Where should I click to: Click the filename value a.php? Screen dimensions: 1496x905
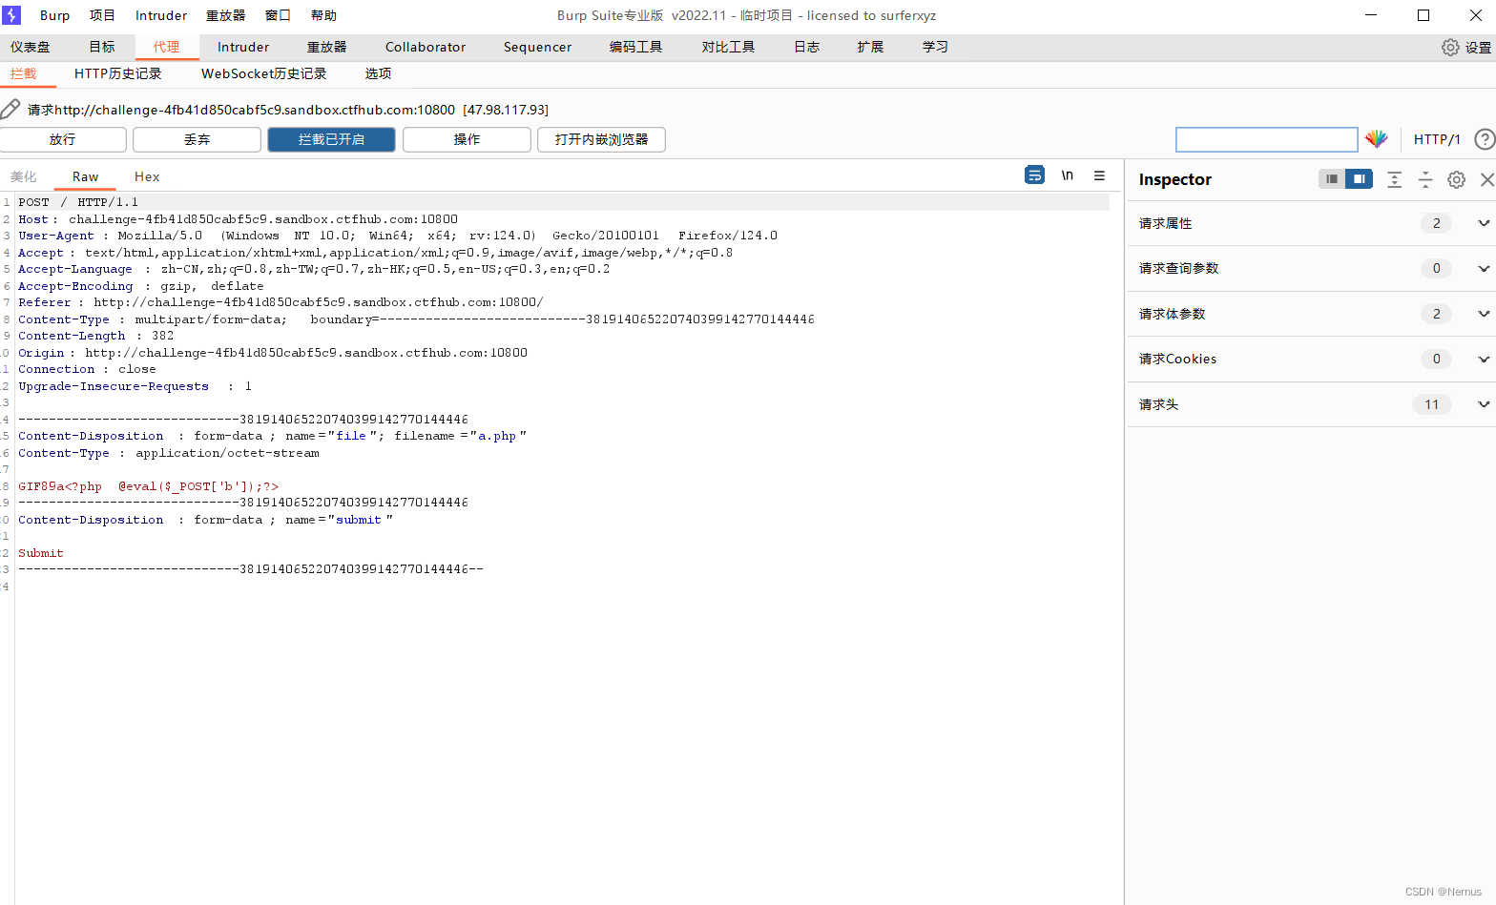coord(497,436)
